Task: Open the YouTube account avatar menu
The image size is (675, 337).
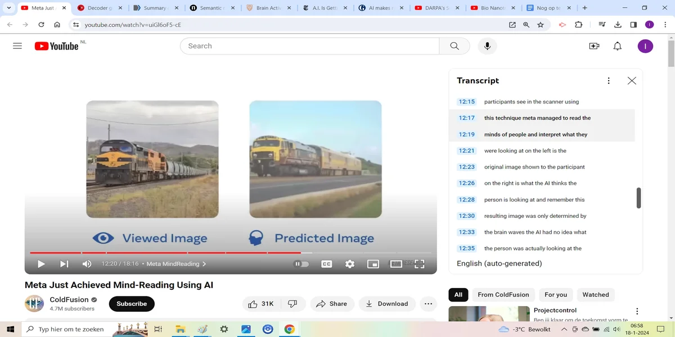Action: coord(645,46)
